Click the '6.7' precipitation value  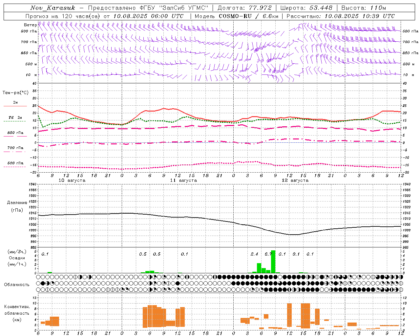[268, 254]
